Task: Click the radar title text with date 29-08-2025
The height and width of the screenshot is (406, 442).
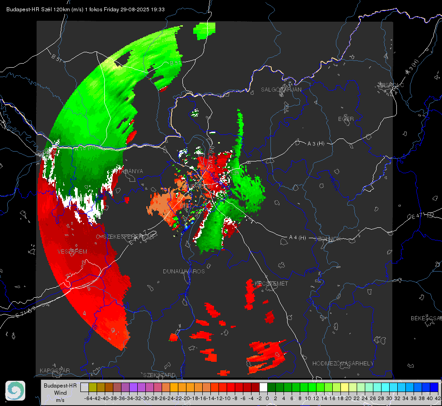Action: 85,9
